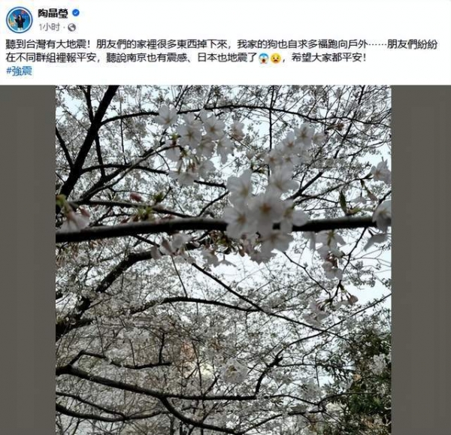451x435 pixels.
Task: Open the 陶晶瑩 profile avatar
Action: point(20,20)
